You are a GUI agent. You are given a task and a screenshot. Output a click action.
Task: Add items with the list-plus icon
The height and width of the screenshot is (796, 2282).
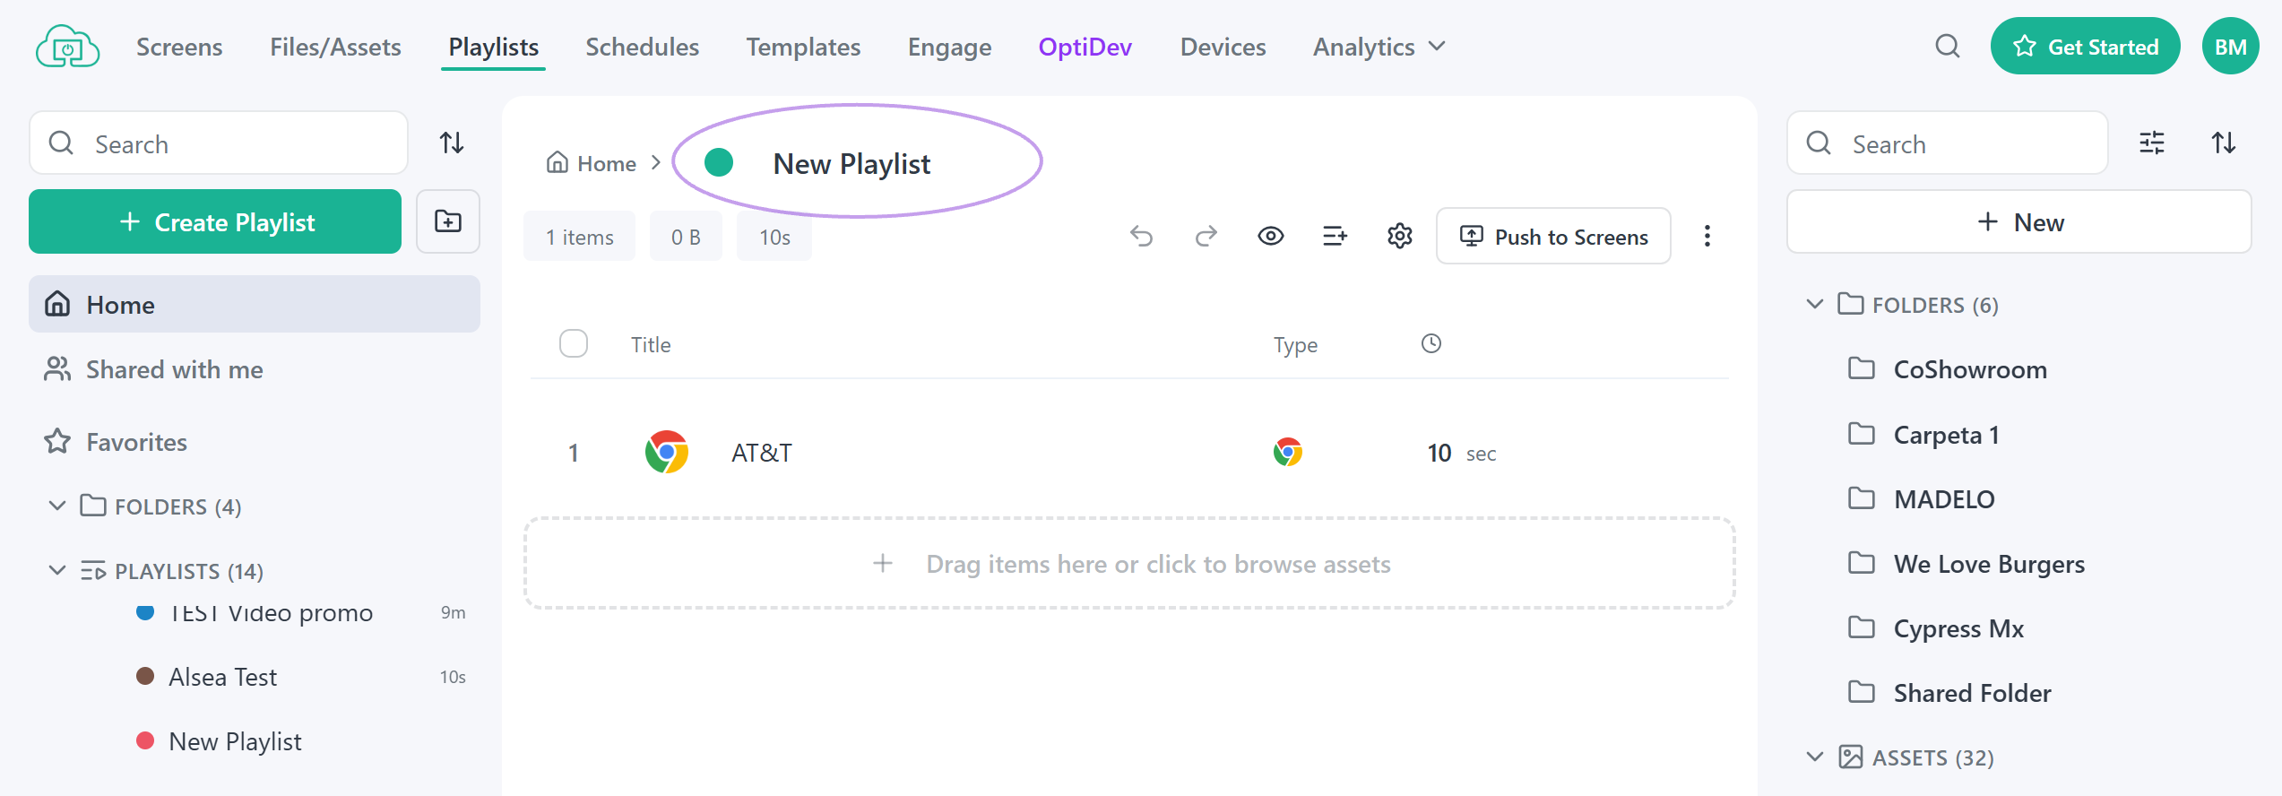pos(1335,237)
